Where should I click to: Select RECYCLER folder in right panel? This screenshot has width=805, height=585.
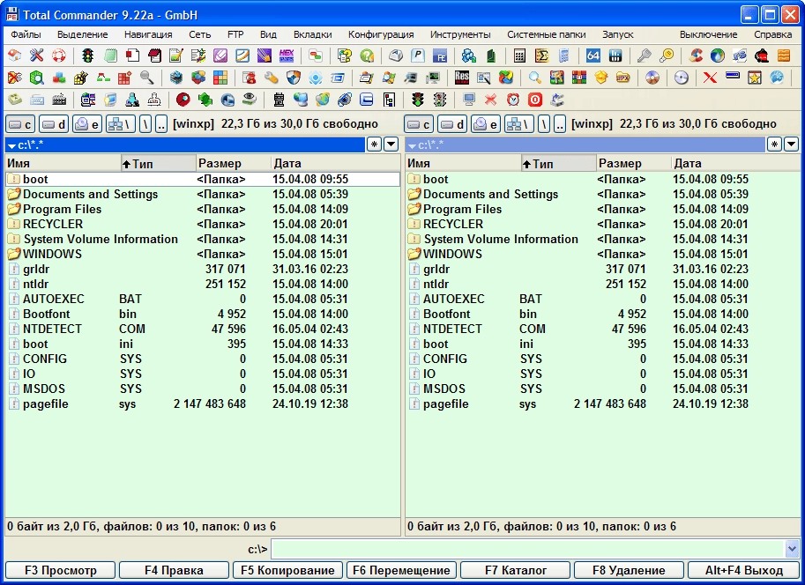tap(602, 225)
